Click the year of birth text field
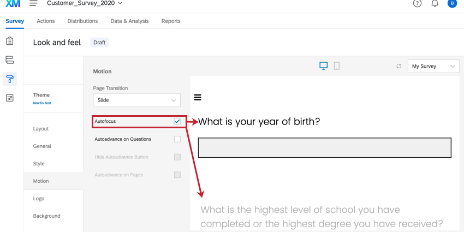Image resolution: width=464 pixels, height=232 pixels. point(324,148)
